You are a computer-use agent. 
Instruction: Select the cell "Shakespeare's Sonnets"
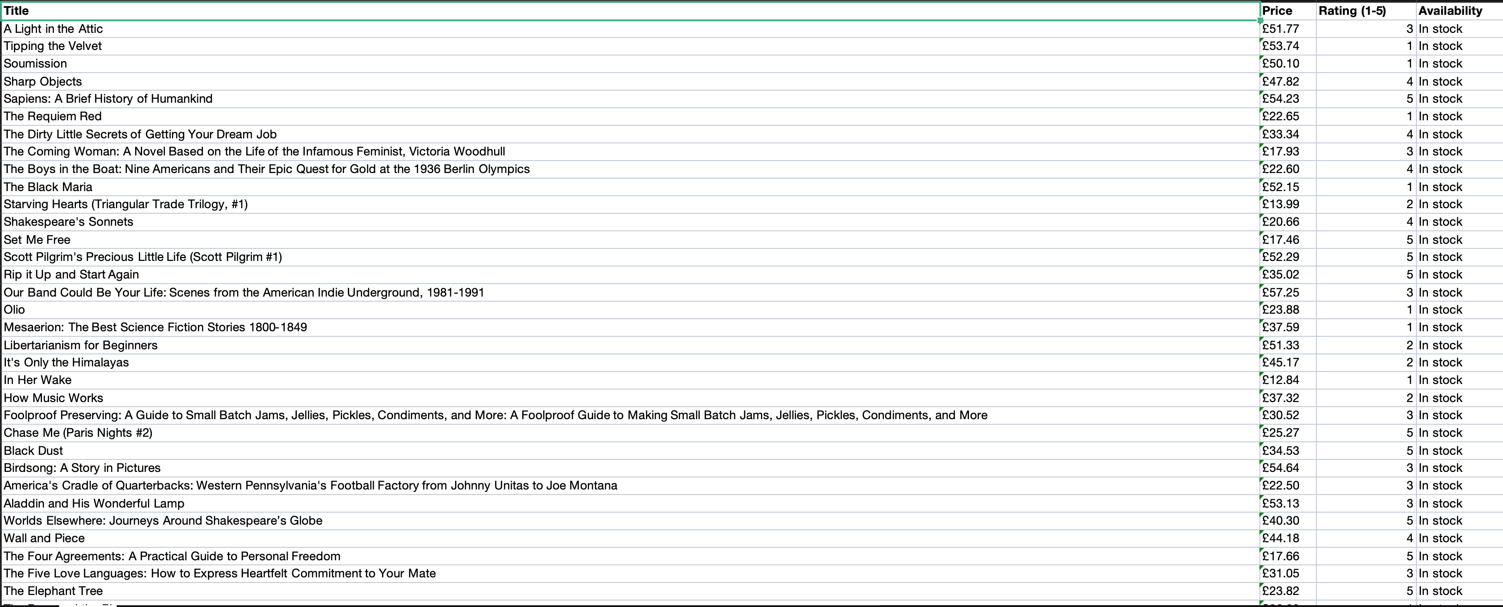[x=630, y=222]
